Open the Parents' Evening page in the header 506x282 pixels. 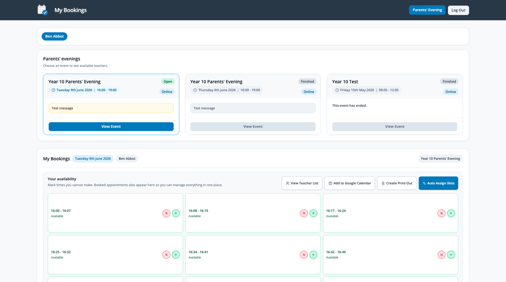[x=427, y=10]
